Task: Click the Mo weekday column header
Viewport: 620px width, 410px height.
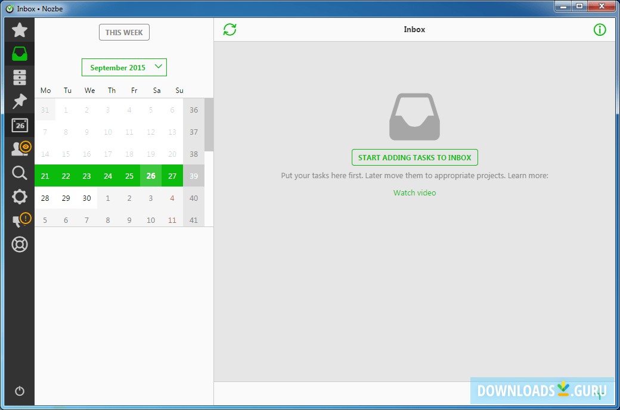Action: 45,91
